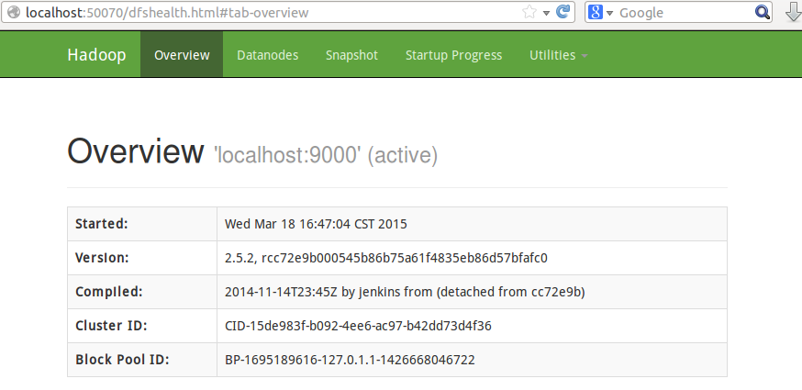Switch to the Overview tab
This screenshot has height=390, width=802.
[x=182, y=55]
